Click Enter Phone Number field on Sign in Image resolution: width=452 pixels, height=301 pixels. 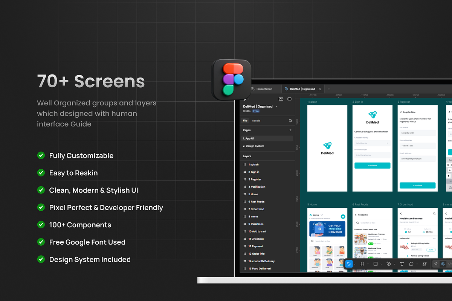click(x=372, y=155)
